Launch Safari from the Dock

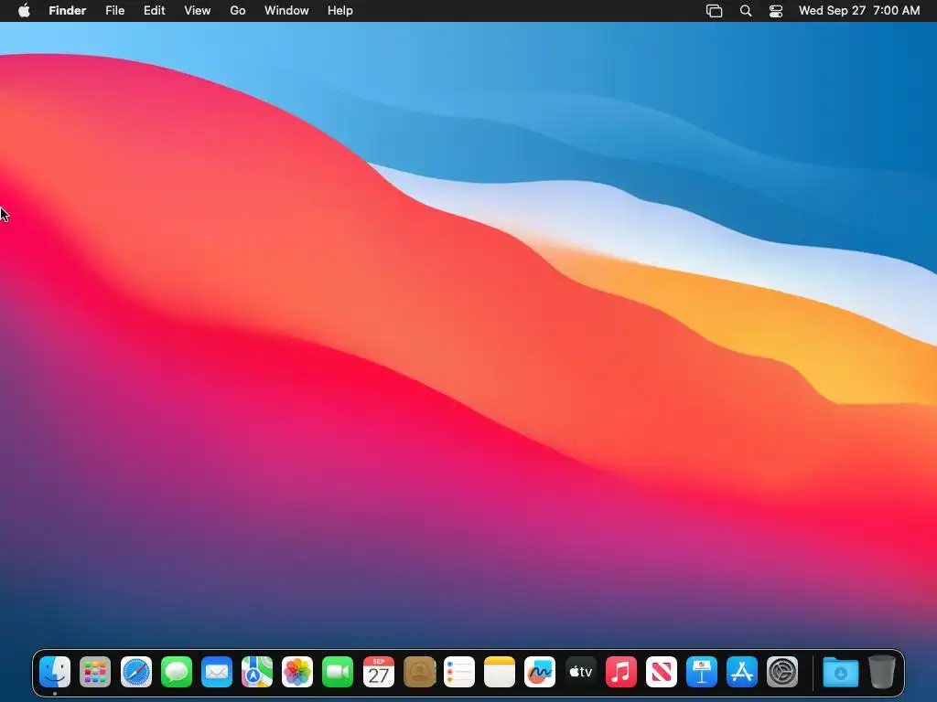click(136, 672)
